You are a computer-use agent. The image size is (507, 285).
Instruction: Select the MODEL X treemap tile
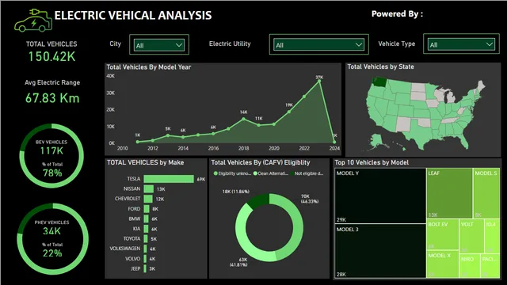(443, 264)
